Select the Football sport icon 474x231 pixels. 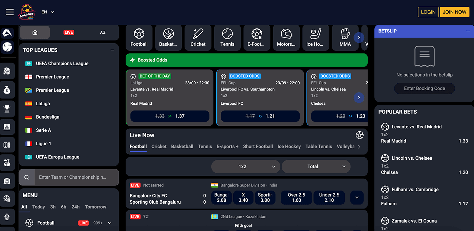[x=139, y=37]
